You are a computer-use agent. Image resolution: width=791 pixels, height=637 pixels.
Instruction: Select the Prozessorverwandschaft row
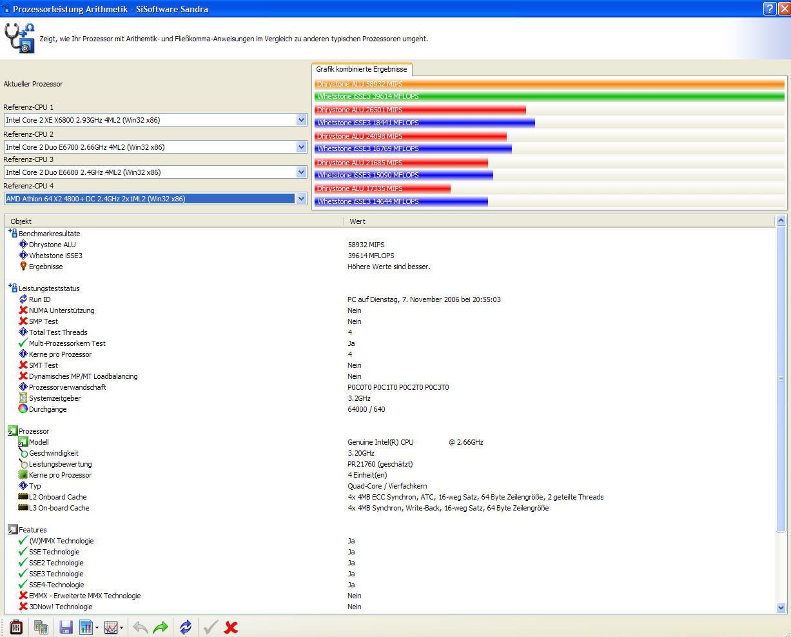point(389,387)
